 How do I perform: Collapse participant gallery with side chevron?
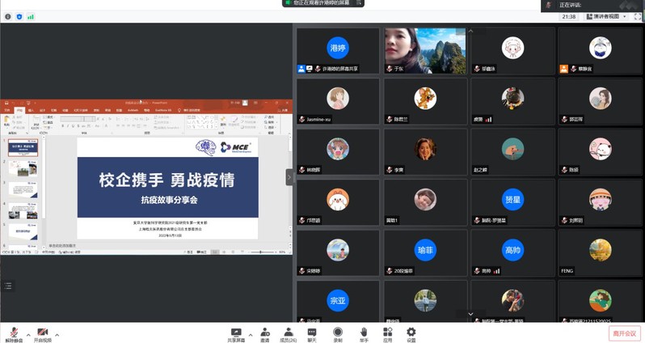tap(289, 176)
